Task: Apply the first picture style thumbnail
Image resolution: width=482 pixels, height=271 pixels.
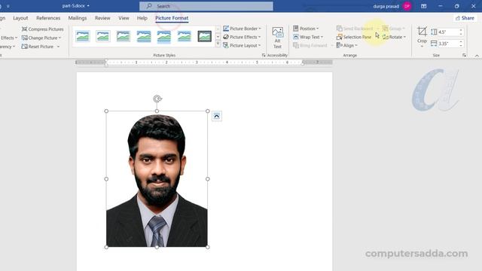Action: (x=83, y=36)
